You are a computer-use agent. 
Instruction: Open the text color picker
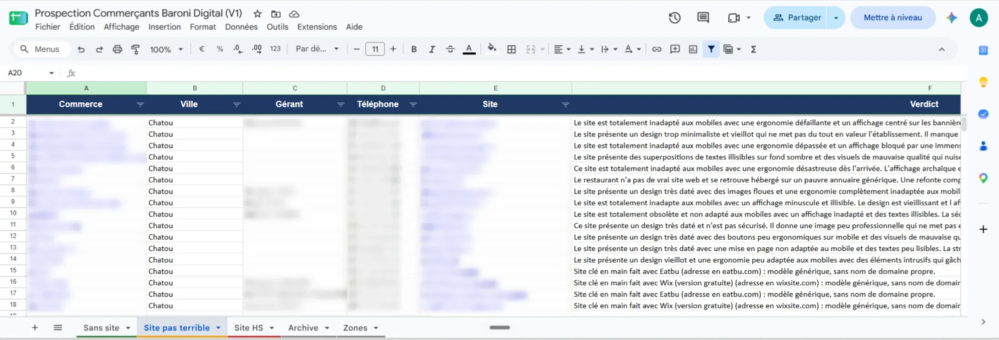(x=469, y=49)
